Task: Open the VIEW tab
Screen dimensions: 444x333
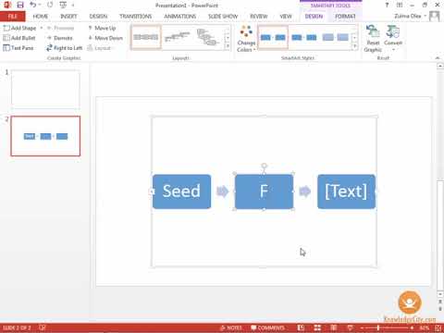Action: click(286, 17)
